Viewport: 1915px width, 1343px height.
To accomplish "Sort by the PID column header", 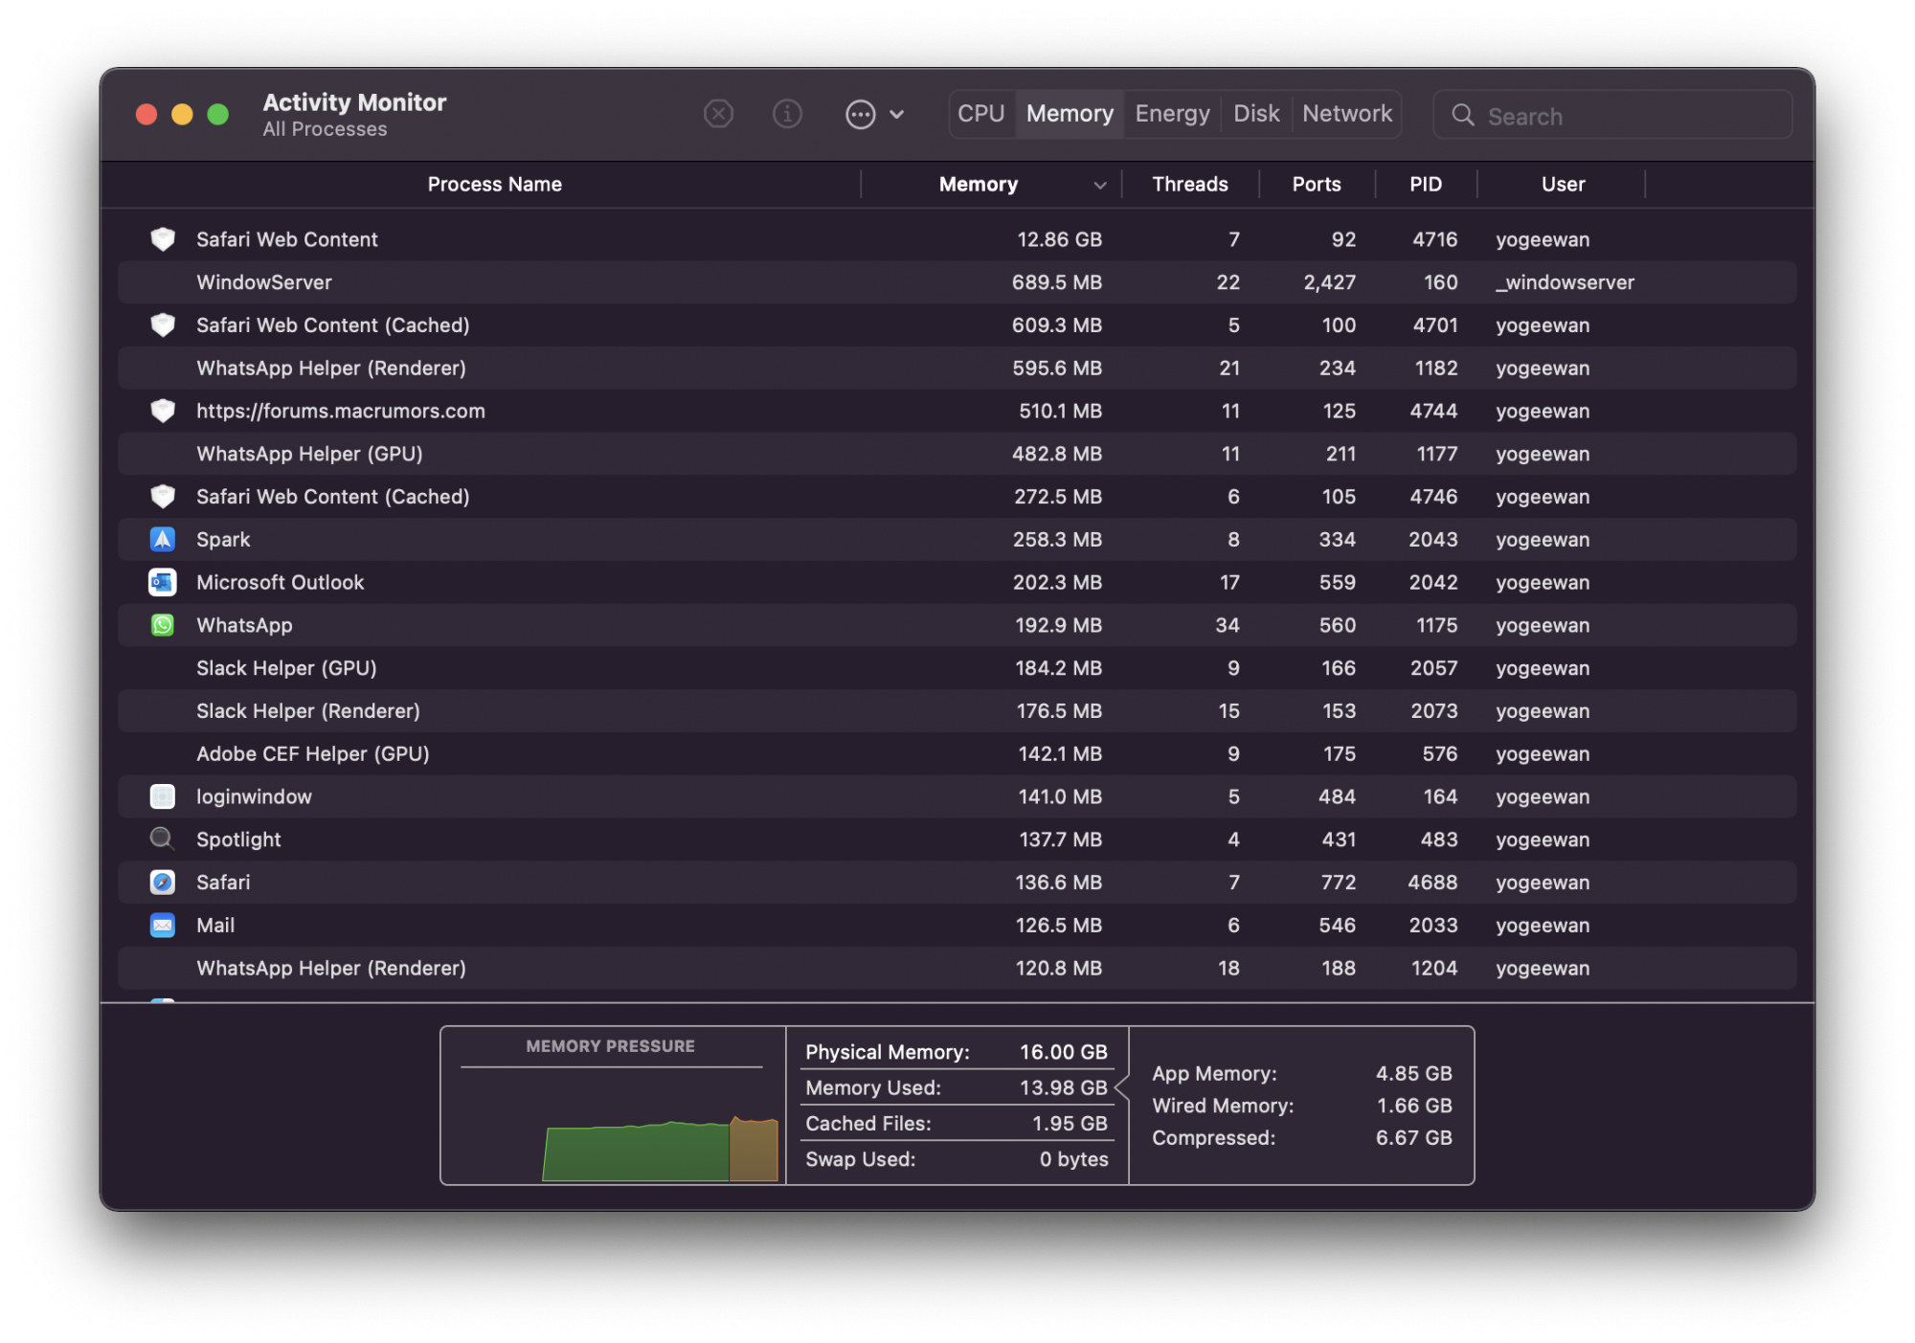I will pos(1425,184).
